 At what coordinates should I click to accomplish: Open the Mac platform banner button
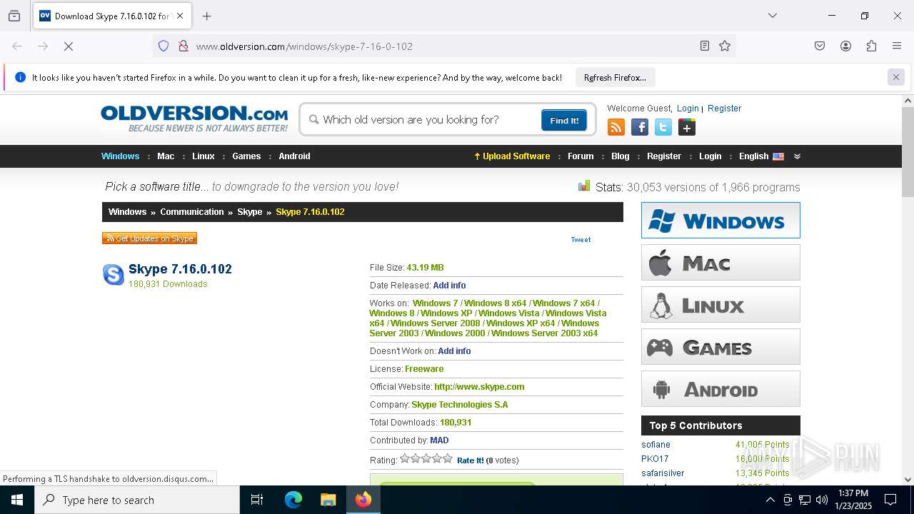pos(720,263)
